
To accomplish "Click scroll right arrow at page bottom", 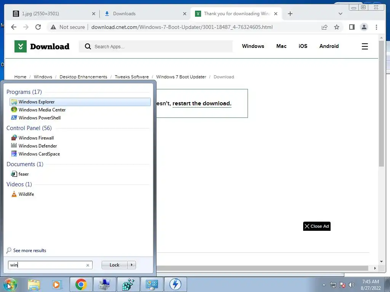I will click(375, 268).
